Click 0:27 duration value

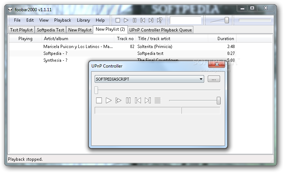(231, 53)
